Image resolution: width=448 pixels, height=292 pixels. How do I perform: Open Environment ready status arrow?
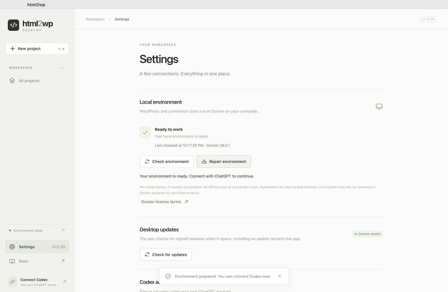[63, 230]
